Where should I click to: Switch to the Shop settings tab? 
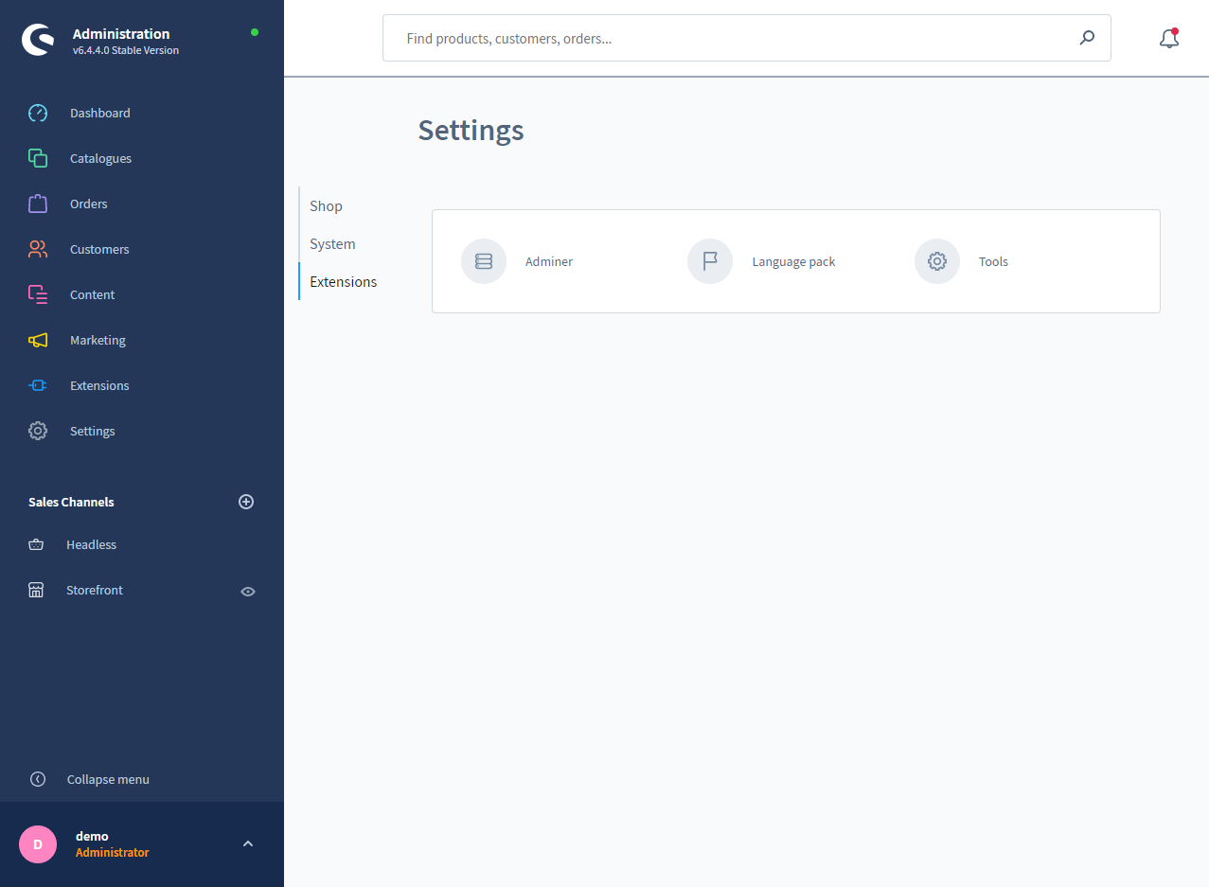tap(327, 206)
